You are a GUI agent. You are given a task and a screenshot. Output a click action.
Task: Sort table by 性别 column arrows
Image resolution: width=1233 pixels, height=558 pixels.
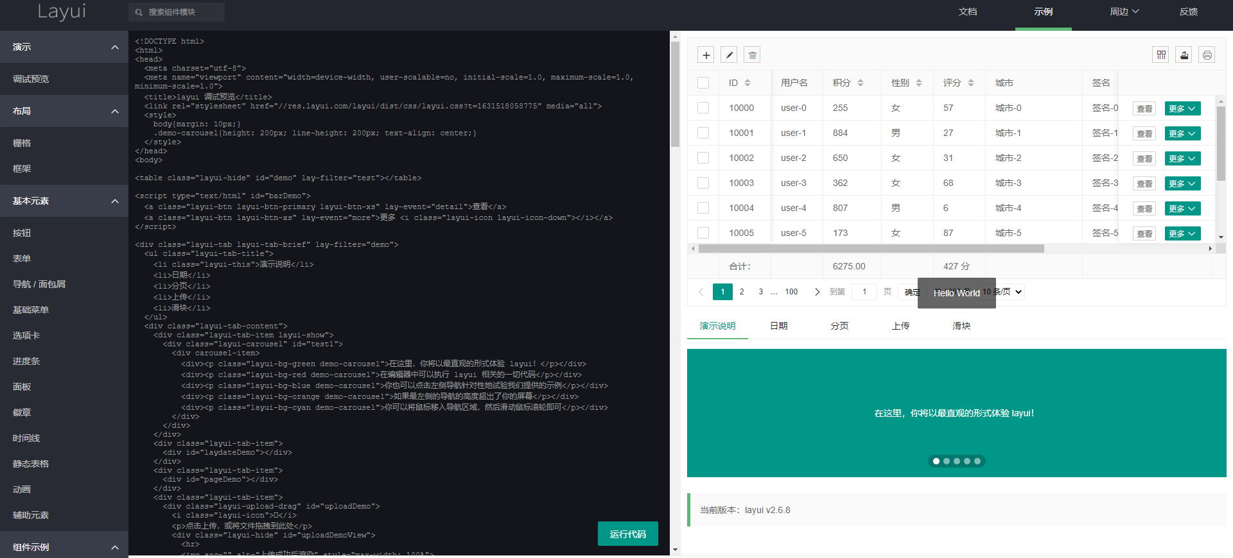coord(919,83)
